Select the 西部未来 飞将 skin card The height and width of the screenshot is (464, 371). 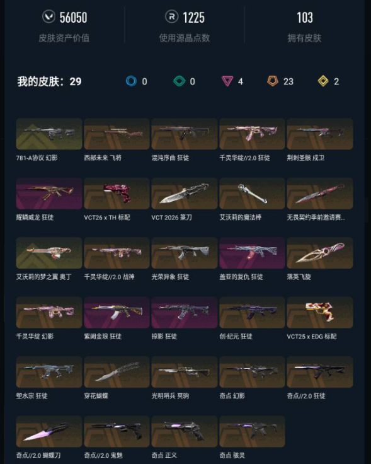point(117,134)
